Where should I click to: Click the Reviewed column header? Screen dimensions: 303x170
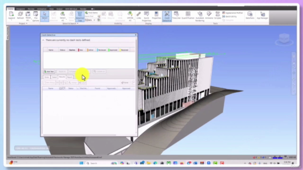coord(101,50)
